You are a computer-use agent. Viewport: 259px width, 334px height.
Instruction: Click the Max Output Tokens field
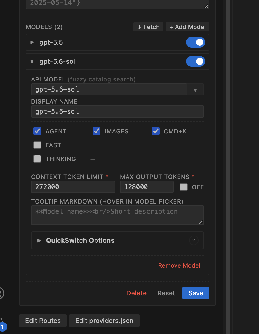[147, 187]
